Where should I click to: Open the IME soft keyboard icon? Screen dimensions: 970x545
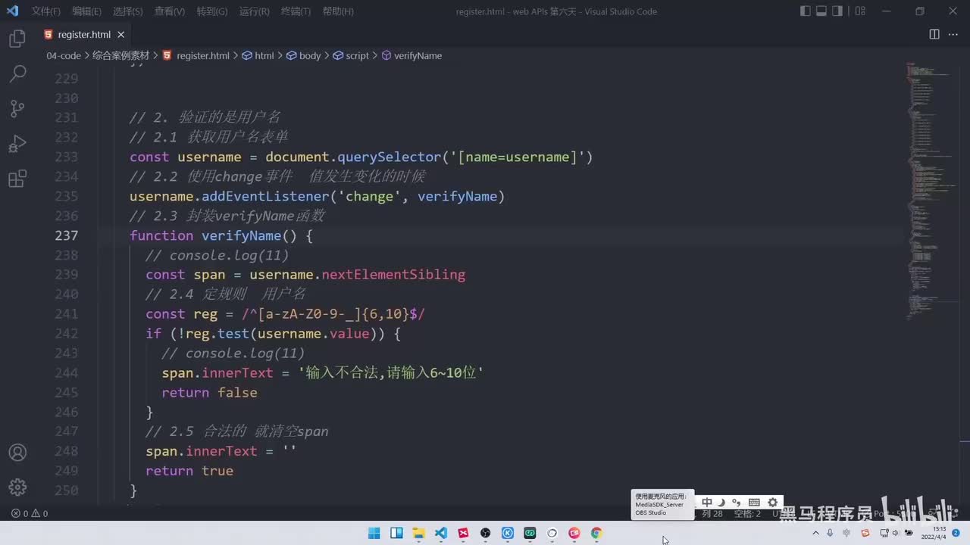click(754, 503)
